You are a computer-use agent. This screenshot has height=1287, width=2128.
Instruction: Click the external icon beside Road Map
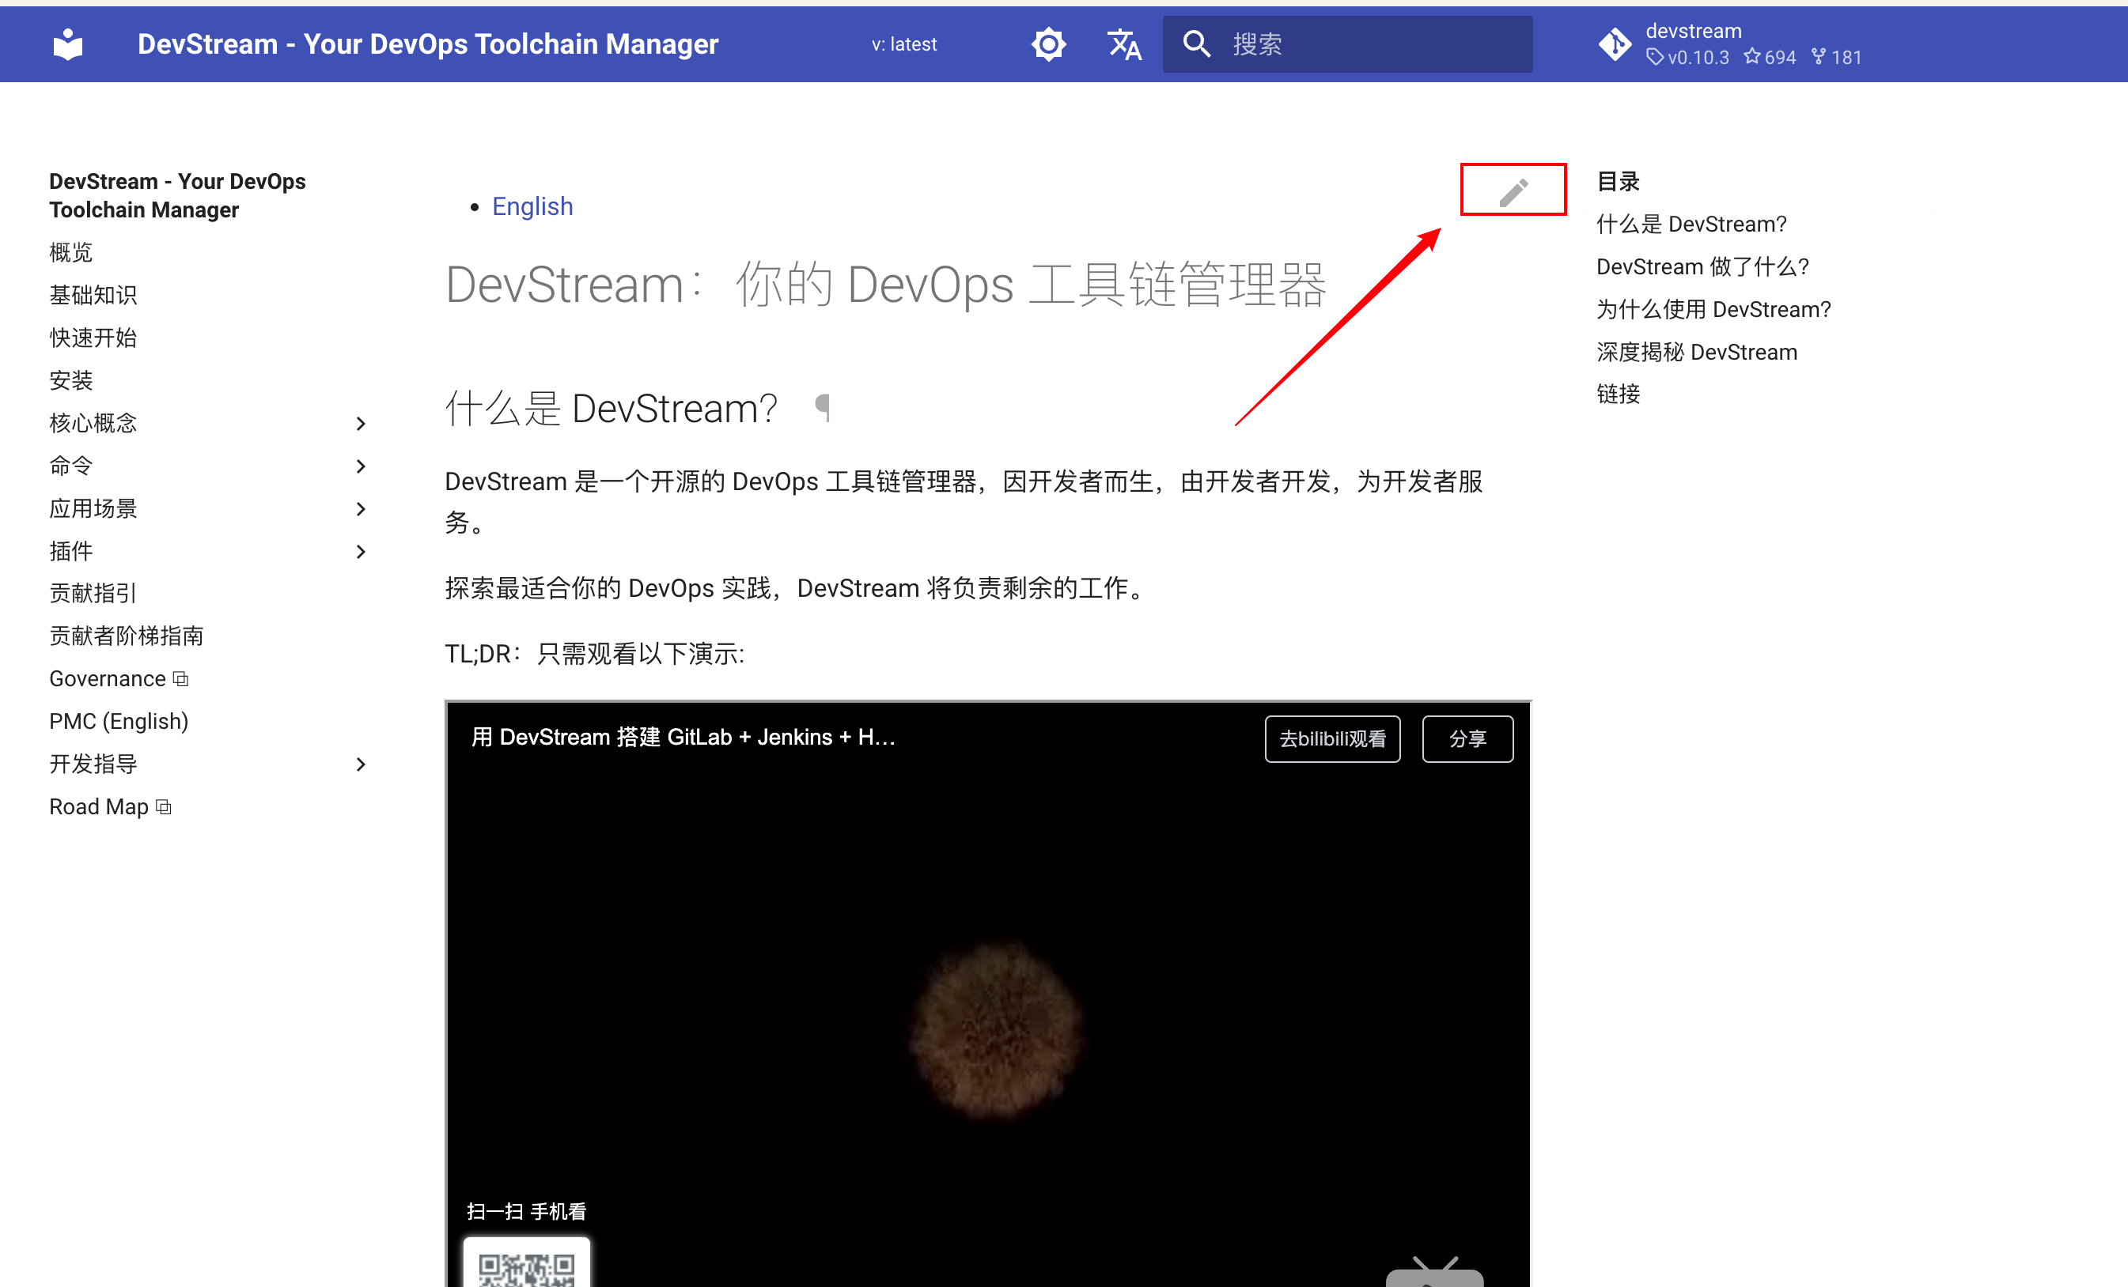click(163, 807)
